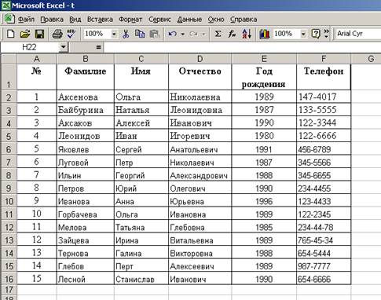Open the Вид menu
This screenshot has height=300, width=381.
point(75,20)
